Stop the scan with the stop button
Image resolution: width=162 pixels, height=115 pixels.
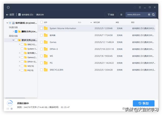coord(12,109)
